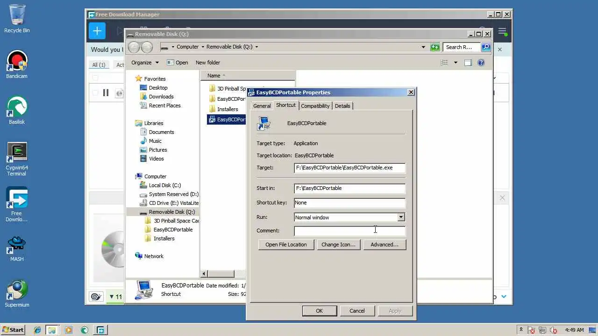Viewport: 598px width, 336px height.
Task: Click Explorer forward navigation arrow
Action: pyautogui.click(x=147, y=47)
